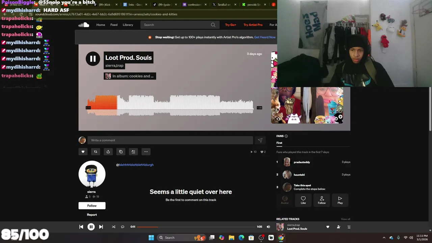Open Try Go+ offer

tap(231, 25)
